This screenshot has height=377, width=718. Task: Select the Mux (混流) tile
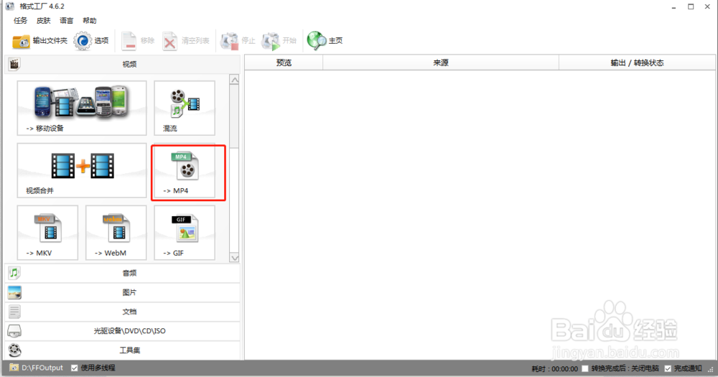coord(185,108)
